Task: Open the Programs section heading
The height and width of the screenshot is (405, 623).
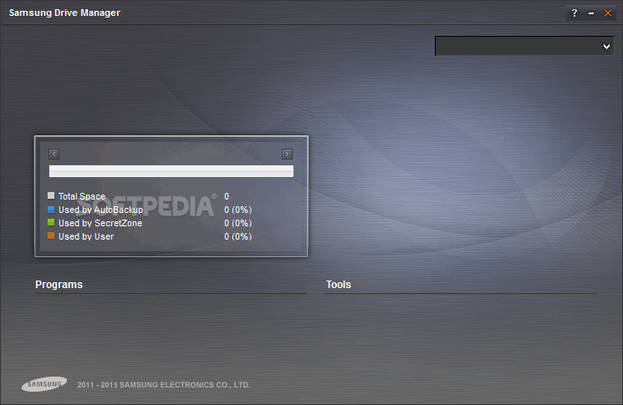Action: click(x=59, y=285)
